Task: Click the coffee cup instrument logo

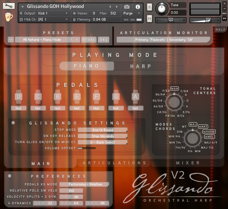Action: (9, 17)
